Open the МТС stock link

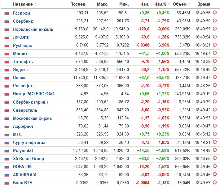point(17,134)
